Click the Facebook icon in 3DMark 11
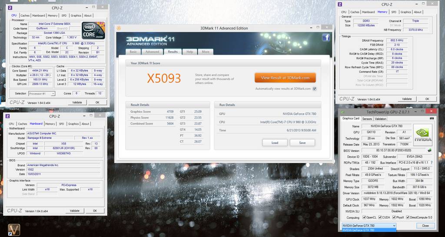Viewport: 445px width, 237px height. (326, 37)
